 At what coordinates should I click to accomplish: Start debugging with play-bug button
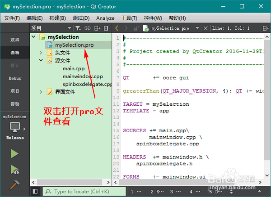15,170
